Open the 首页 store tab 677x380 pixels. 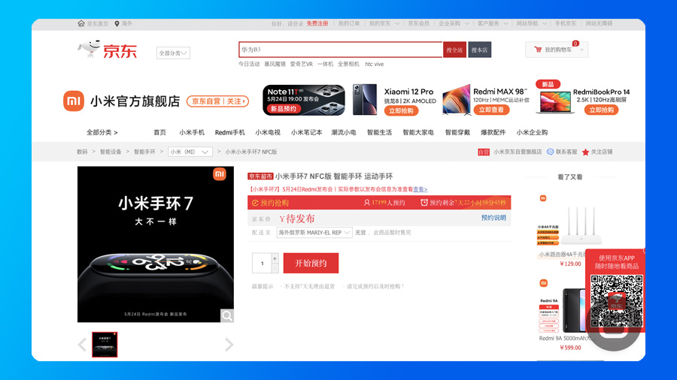(159, 132)
